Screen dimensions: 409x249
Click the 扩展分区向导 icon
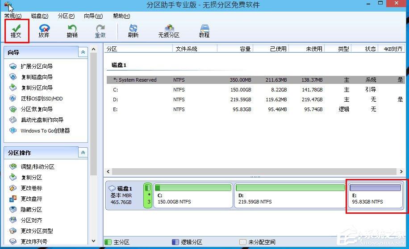[x=13, y=66]
